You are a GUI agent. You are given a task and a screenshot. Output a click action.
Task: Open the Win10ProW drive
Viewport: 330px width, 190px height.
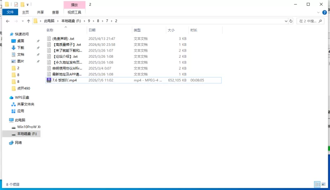click(28, 127)
